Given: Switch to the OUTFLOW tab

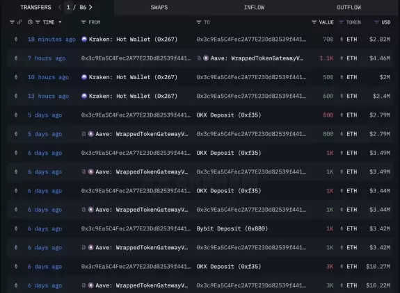Looking at the screenshot, I should pyautogui.click(x=349, y=8).
